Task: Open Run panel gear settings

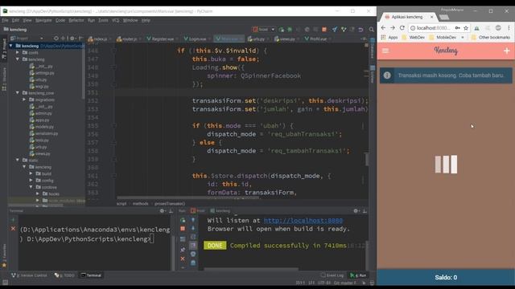Action: [x=356, y=211]
